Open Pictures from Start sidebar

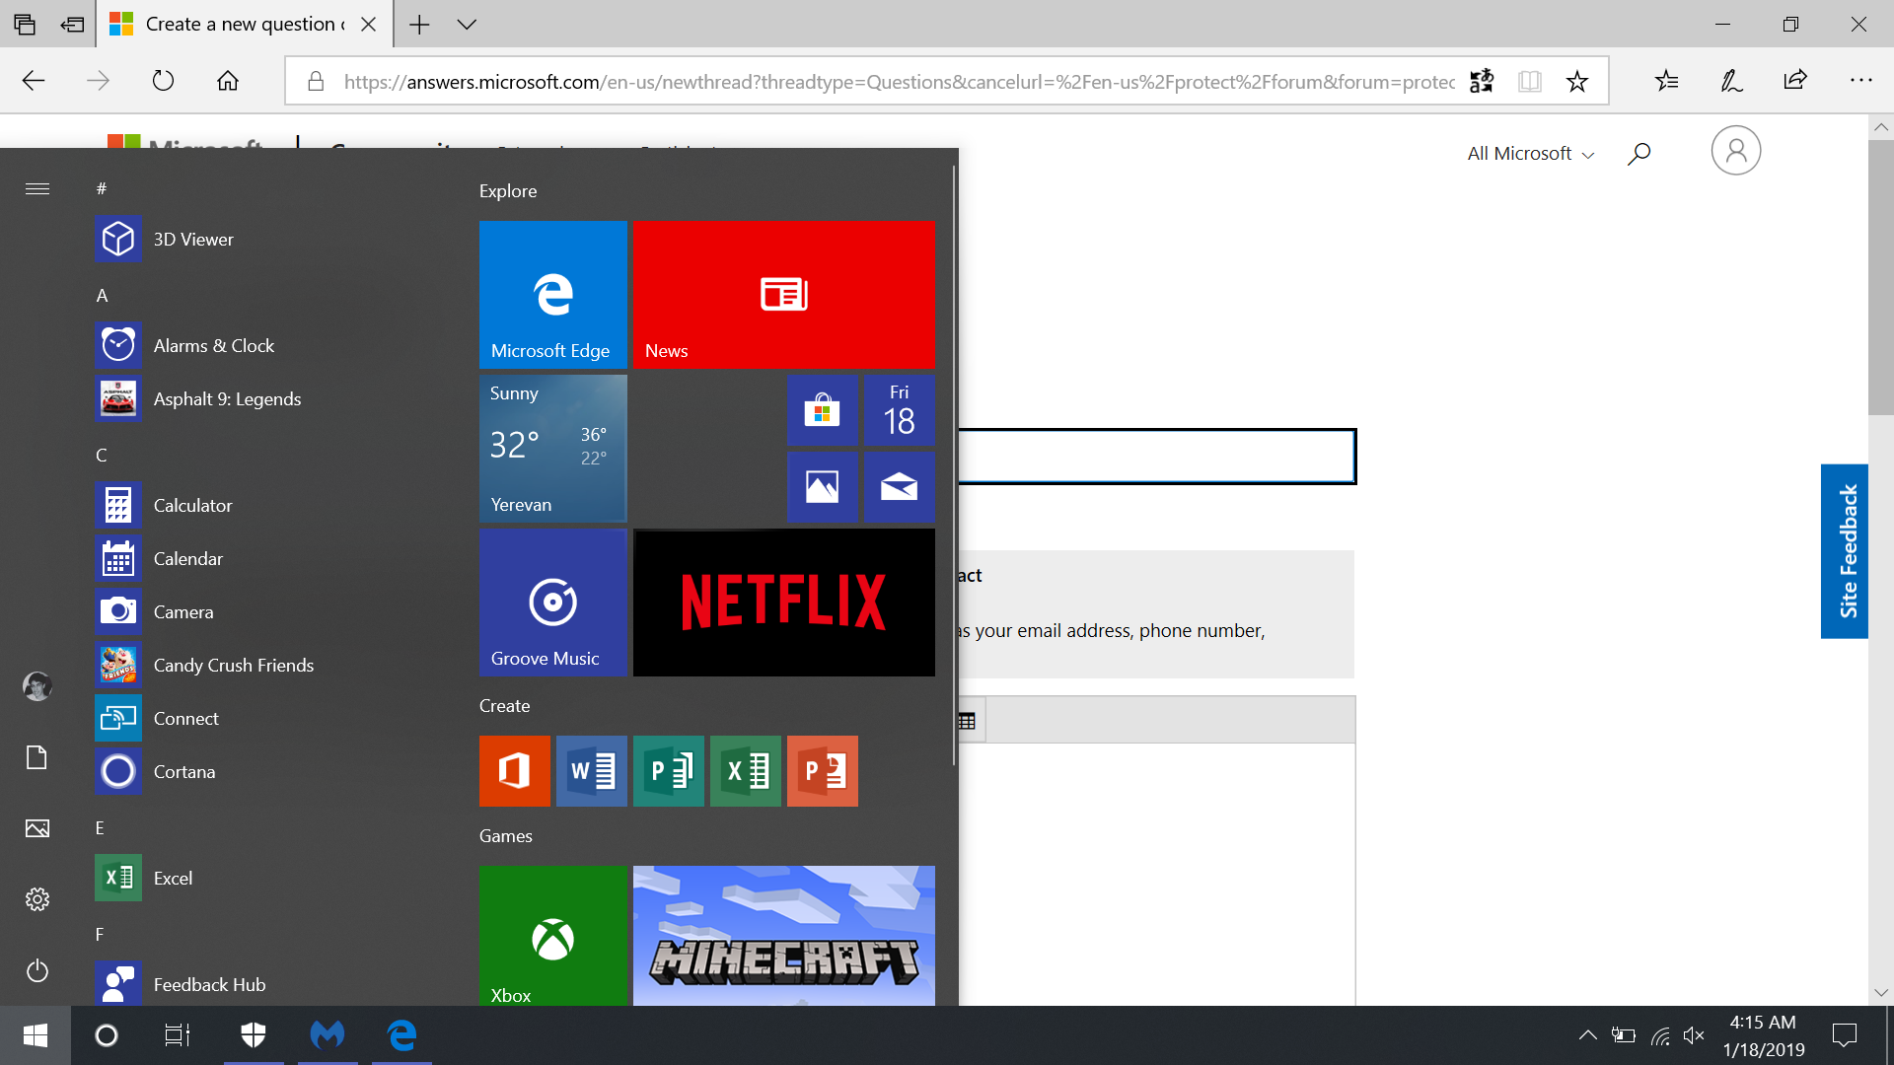pyautogui.click(x=37, y=828)
